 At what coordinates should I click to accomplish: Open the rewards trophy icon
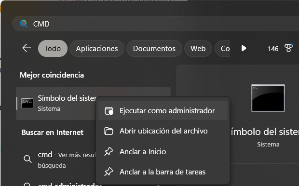pos(288,48)
